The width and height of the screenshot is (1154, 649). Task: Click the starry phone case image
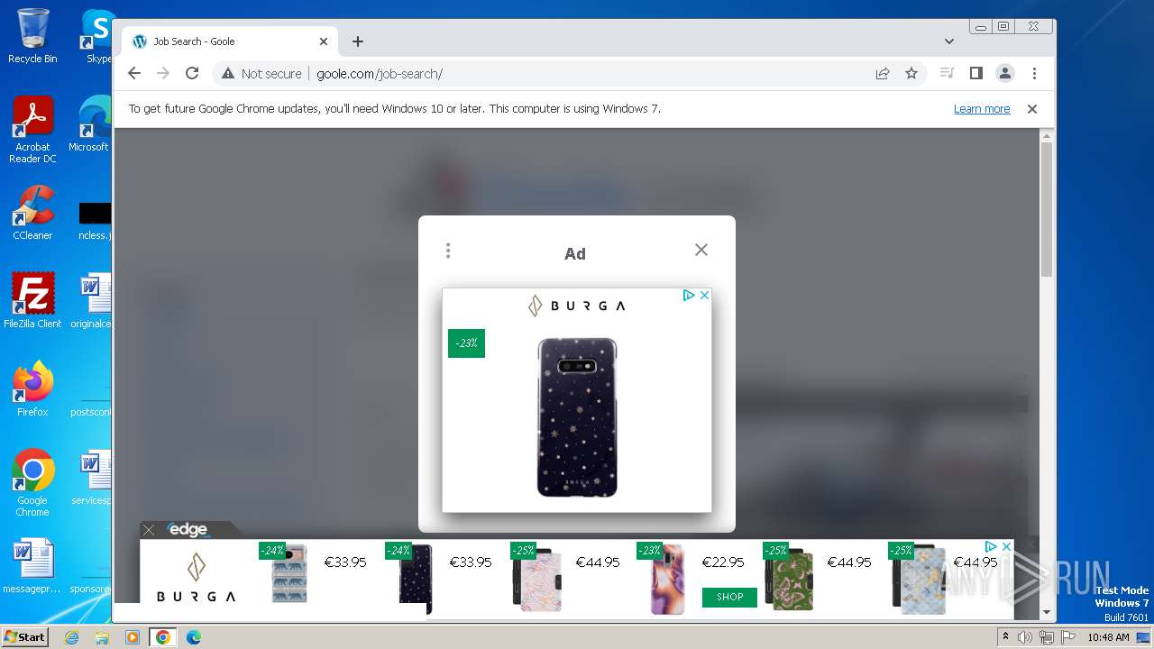577,416
